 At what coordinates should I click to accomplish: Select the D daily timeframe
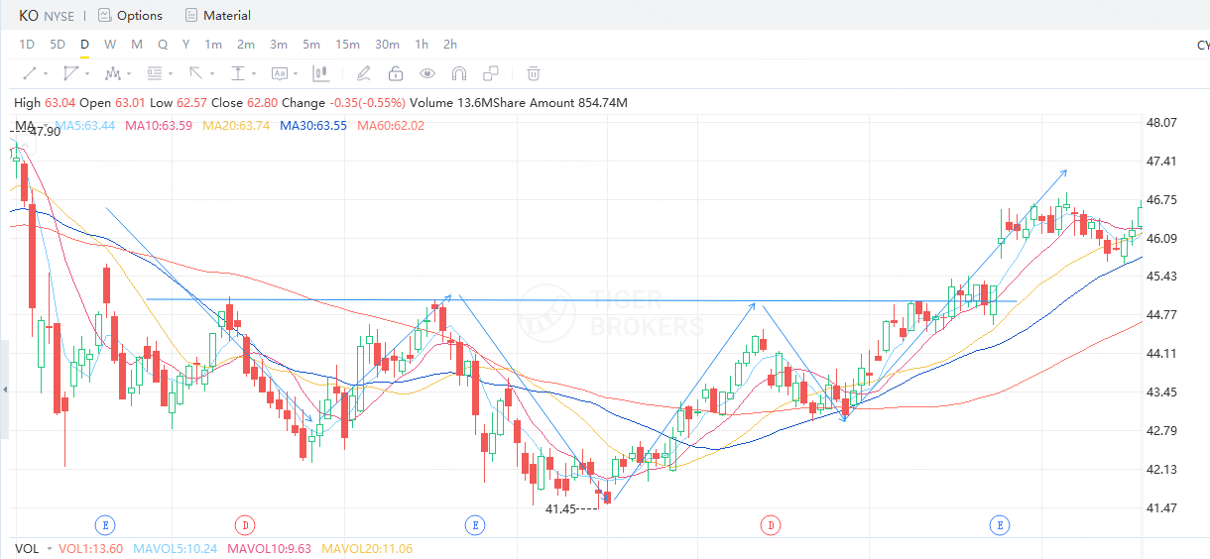(84, 45)
